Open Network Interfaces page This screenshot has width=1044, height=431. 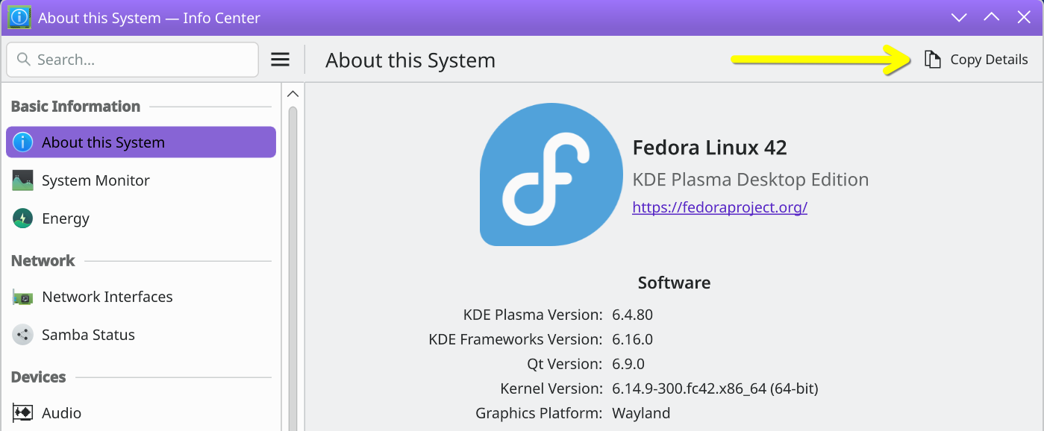pyautogui.click(x=141, y=297)
